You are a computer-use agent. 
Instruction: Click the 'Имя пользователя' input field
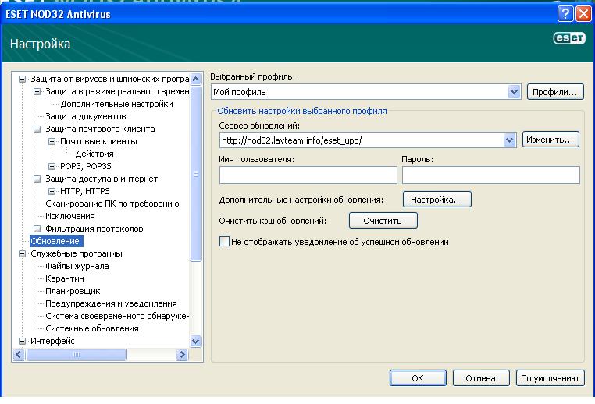(308, 175)
